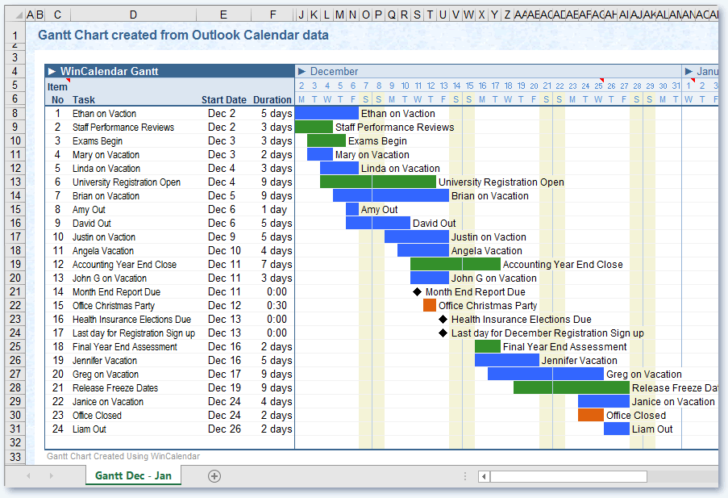728x498 pixels.
Task: Select row 1 header
Action: click(14, 35)
